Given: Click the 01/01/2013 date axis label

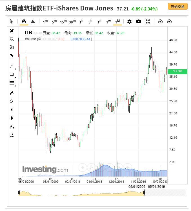Looking at the screenshot, I should (x=94, y=182).
